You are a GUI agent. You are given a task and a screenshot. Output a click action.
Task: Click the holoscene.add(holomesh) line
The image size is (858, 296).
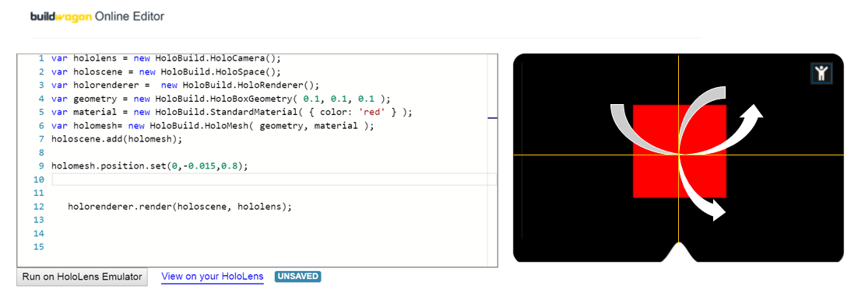click(x=117, y=139)
